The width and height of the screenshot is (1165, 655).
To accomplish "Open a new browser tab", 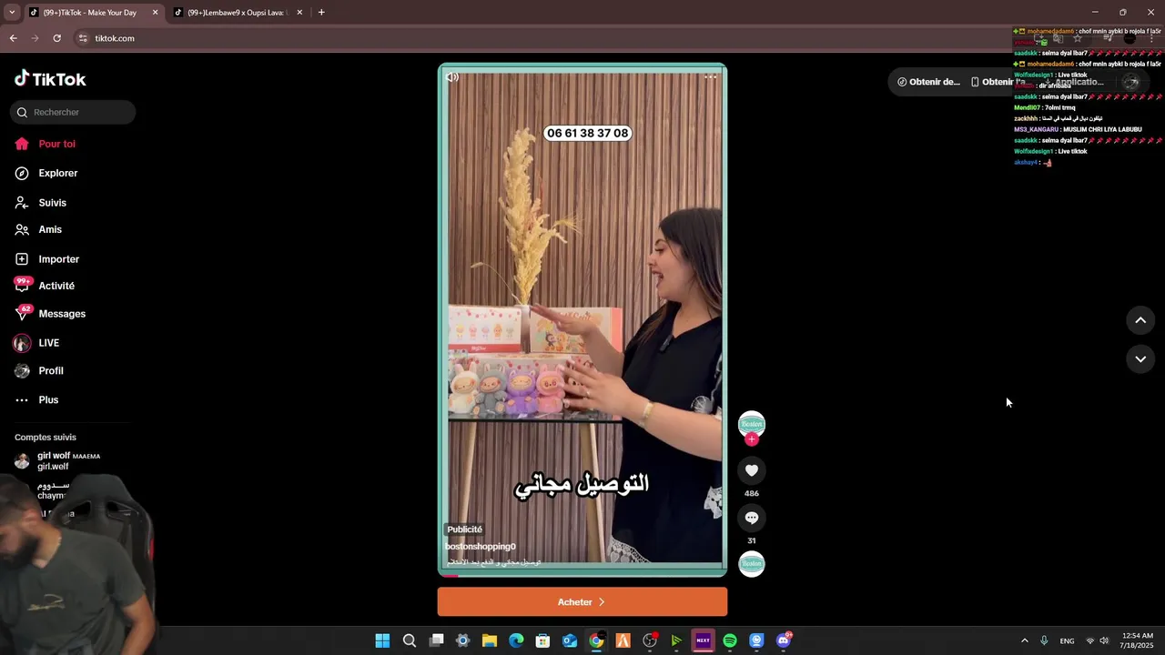I will 321,13.
